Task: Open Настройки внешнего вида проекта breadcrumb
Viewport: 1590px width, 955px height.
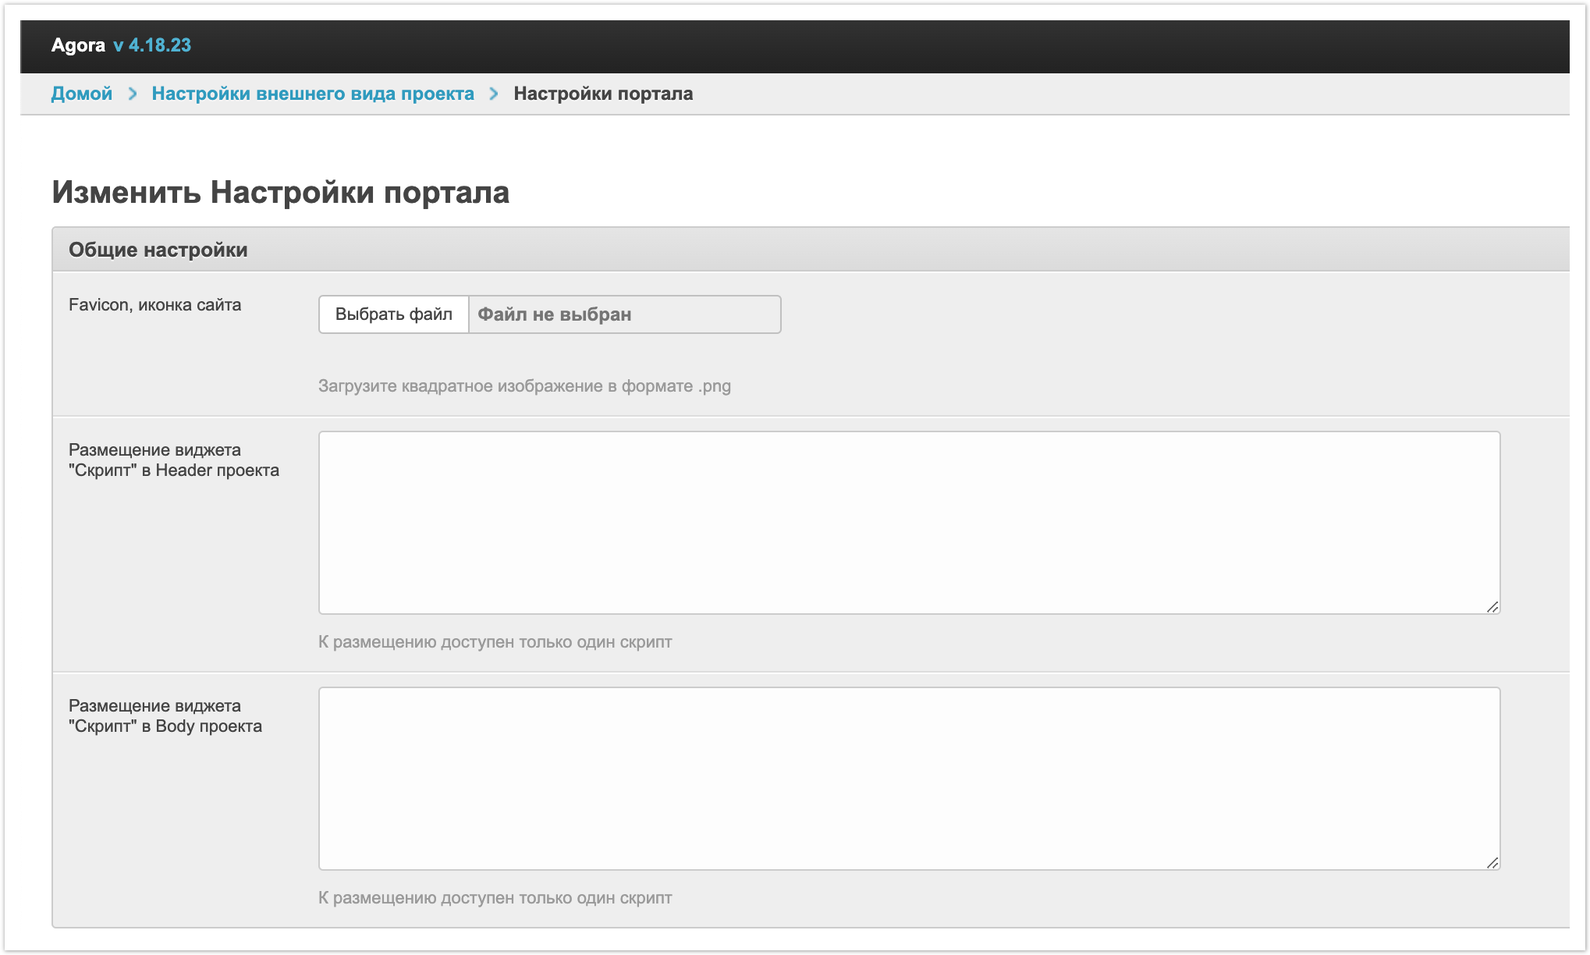Action: point(312,94)
